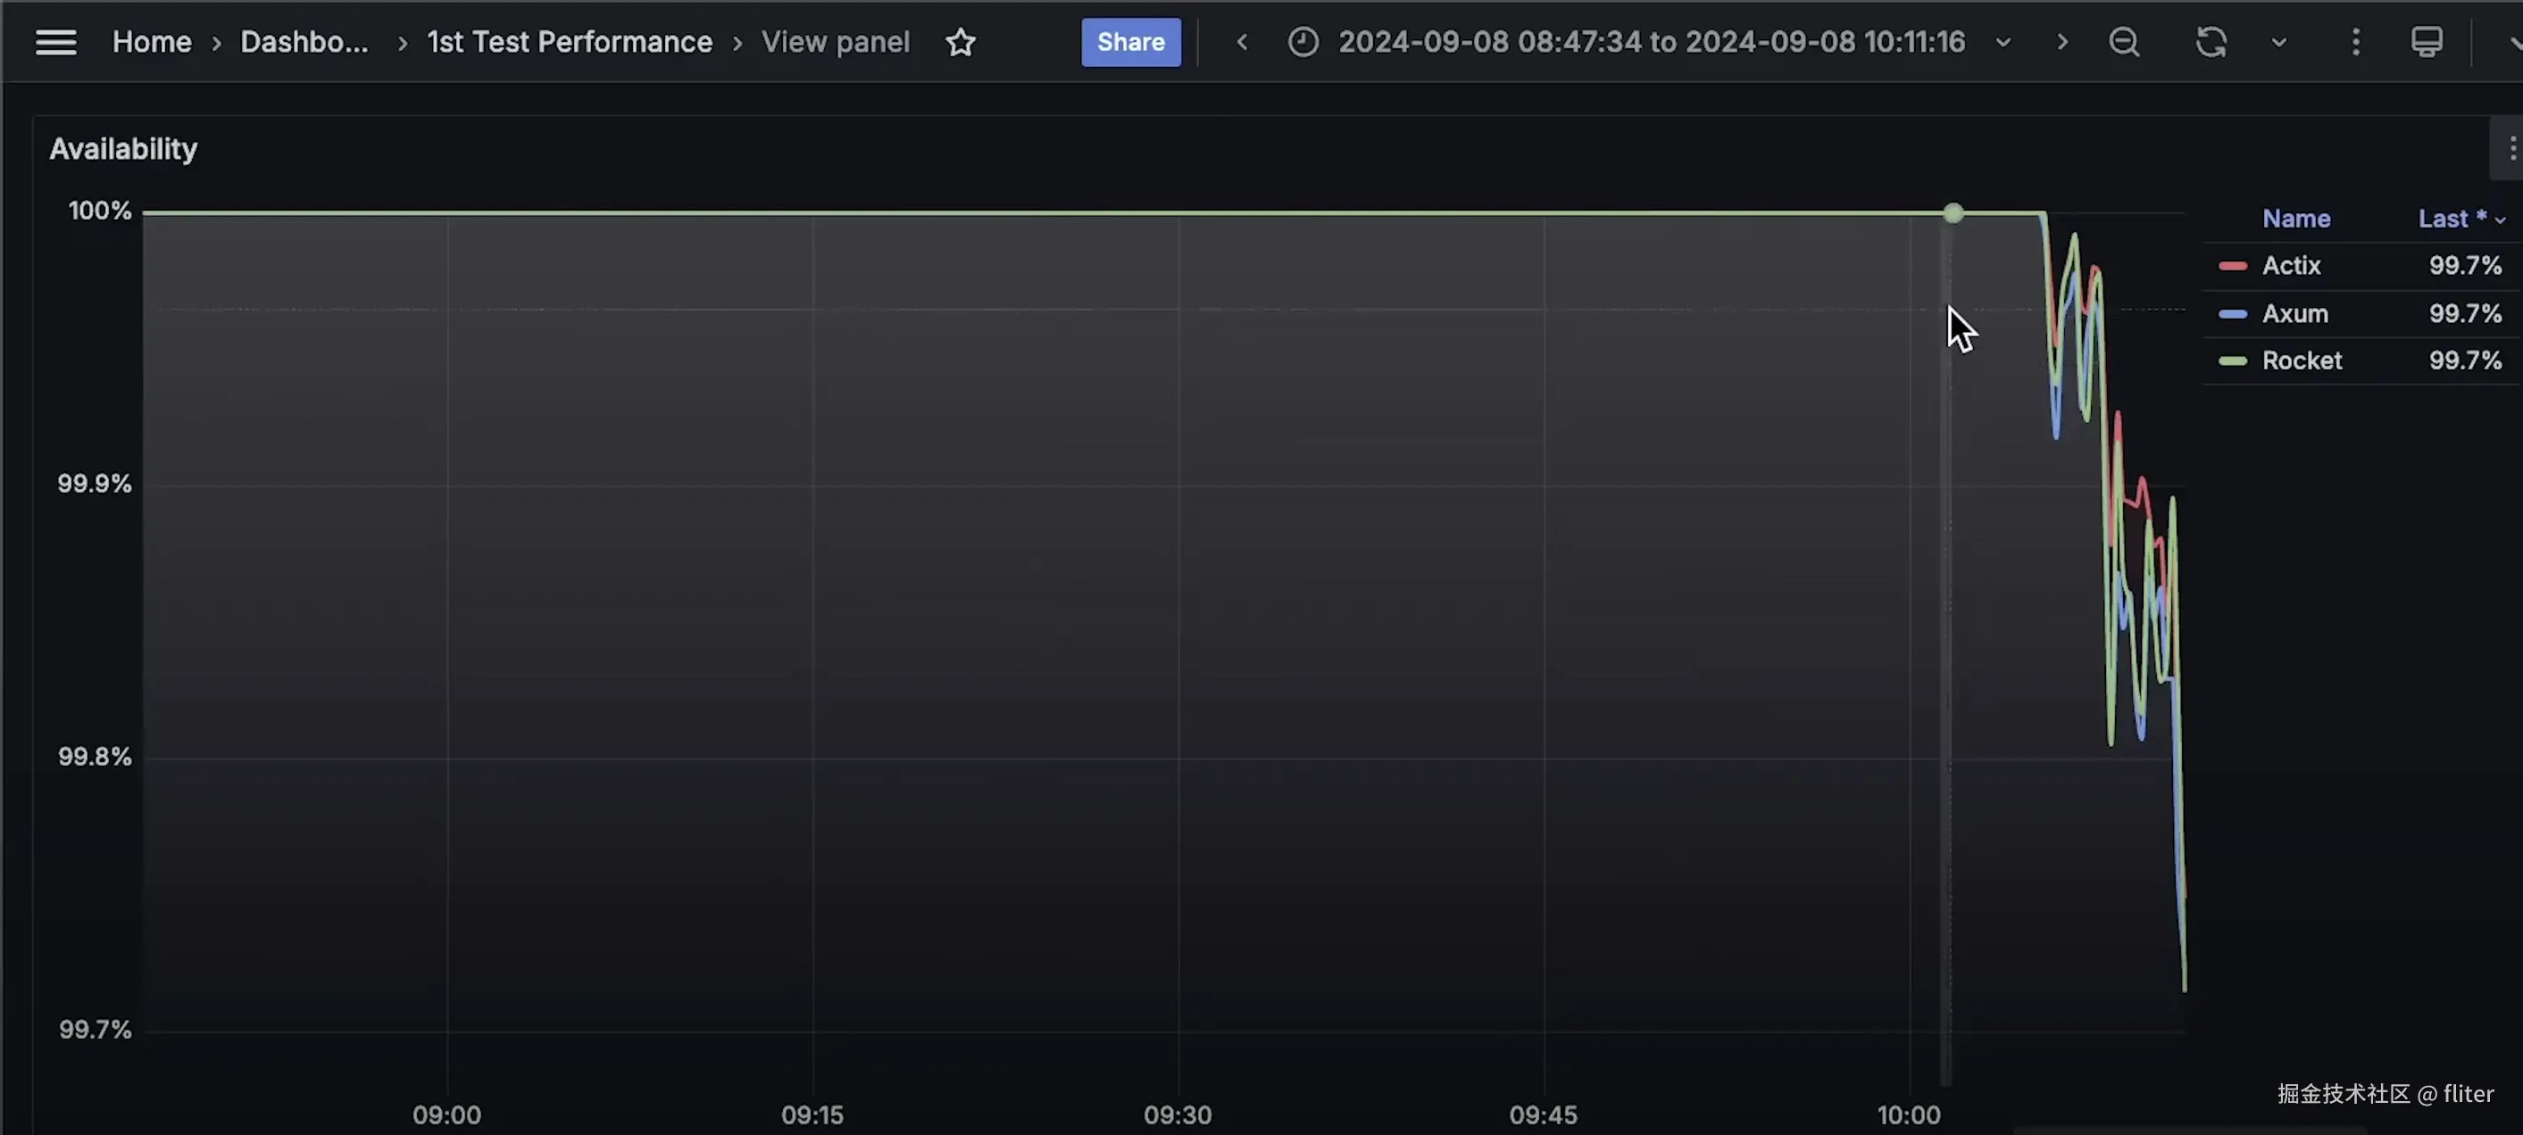Toggle Rocket series visibility in legend

pyautogui.click(x=2301, y=360)
